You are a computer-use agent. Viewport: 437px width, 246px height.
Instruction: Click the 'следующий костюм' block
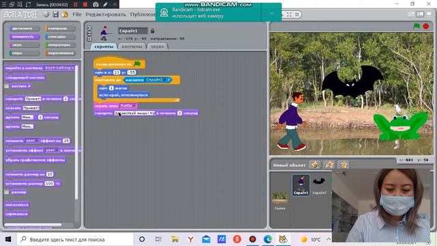(25, 77)
